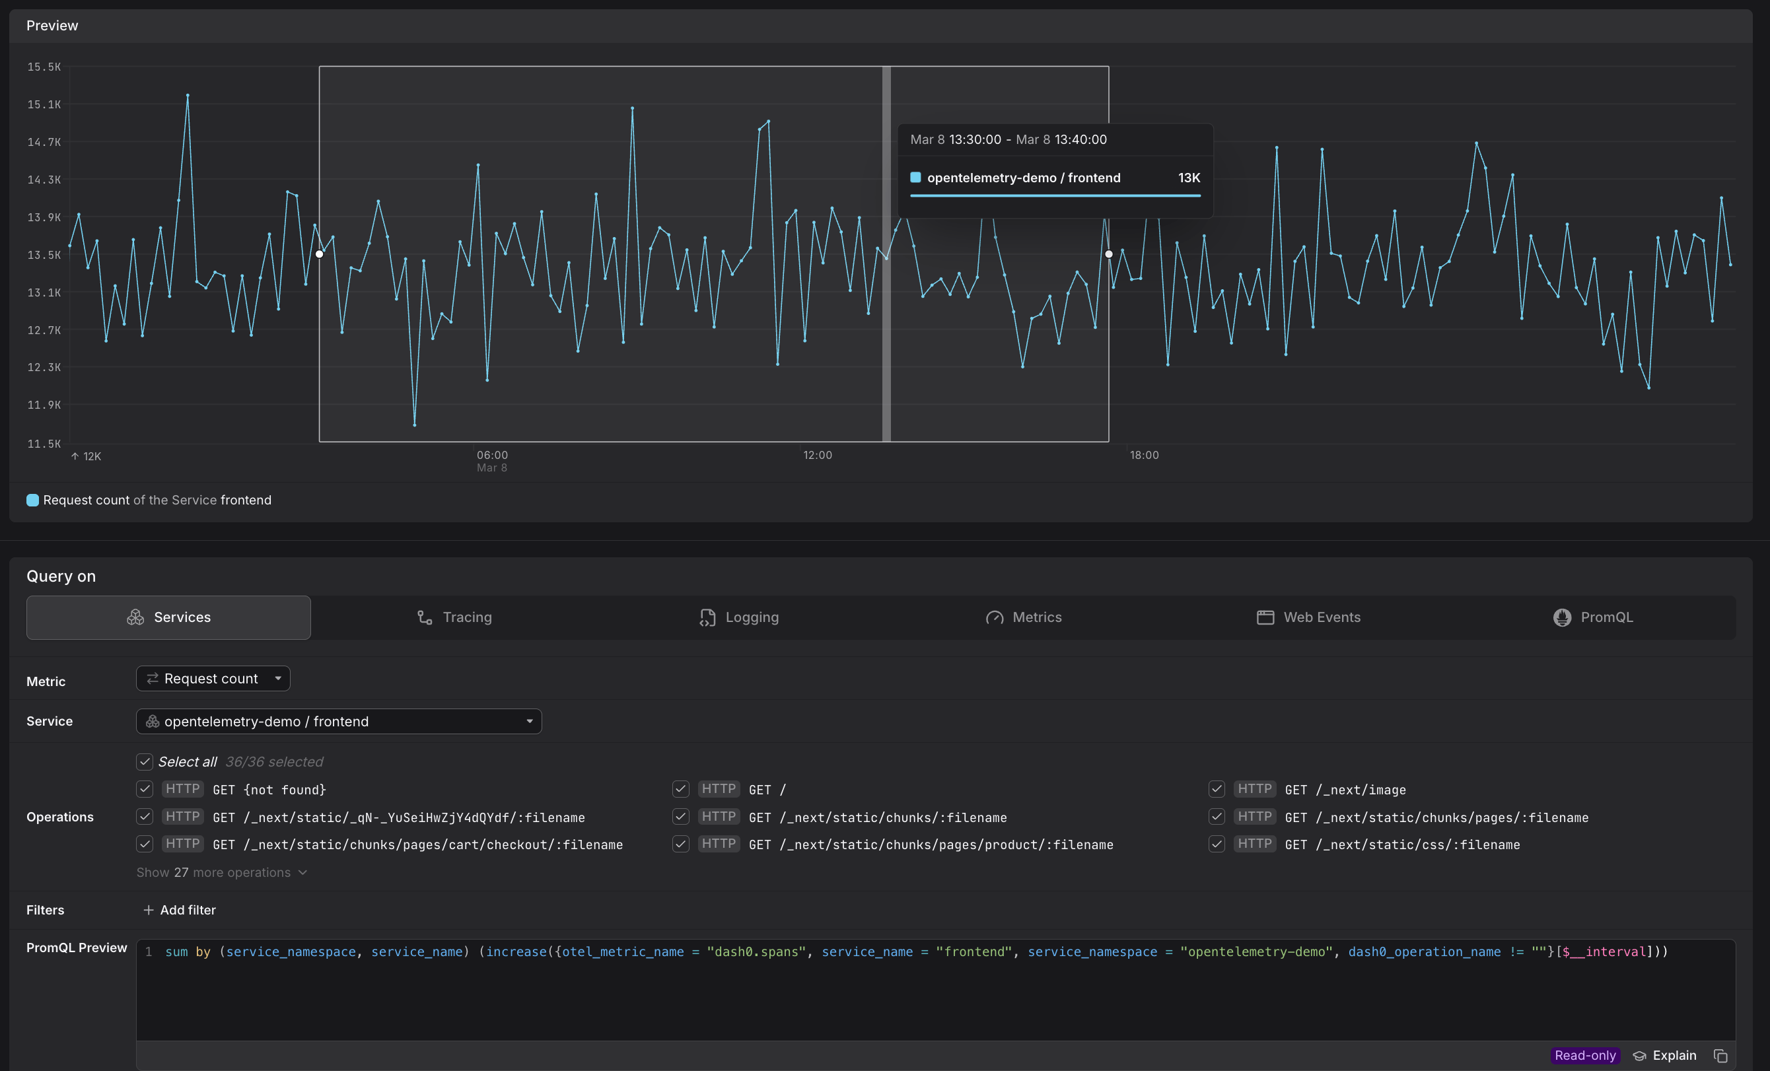Switch to the Metrics query tab
The height and width of the screenshot is (1071, 1770).
(x=1024, y=617)
